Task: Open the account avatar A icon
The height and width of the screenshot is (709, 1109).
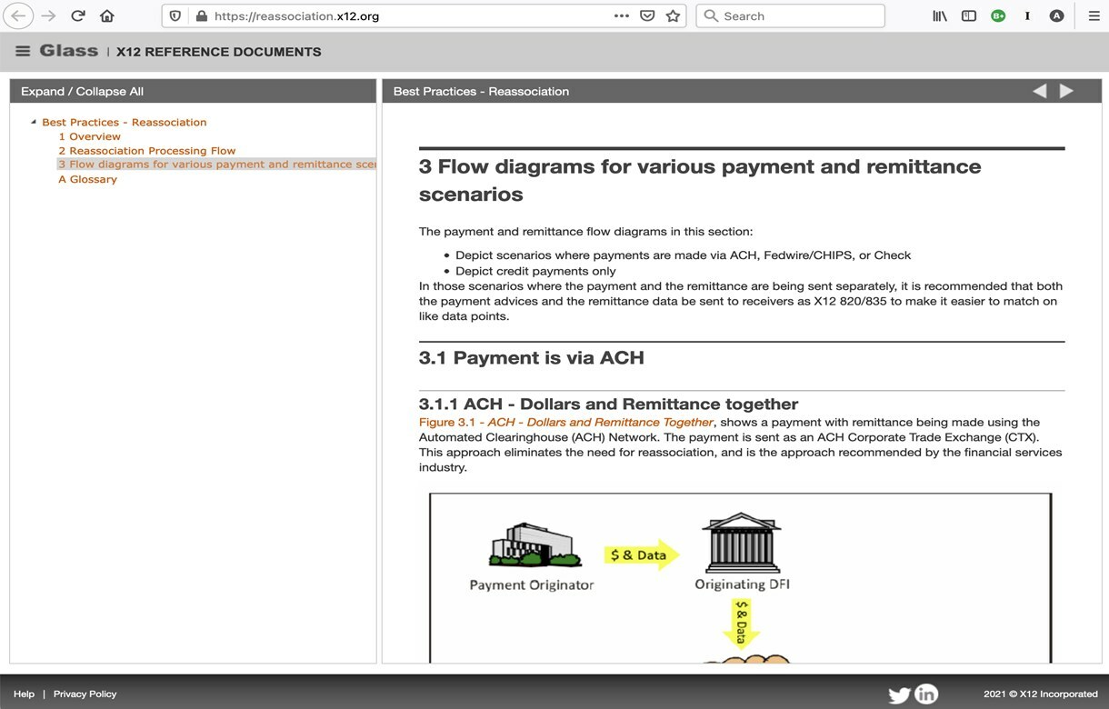Action: pyautogui.click(x=1056, y=15)
